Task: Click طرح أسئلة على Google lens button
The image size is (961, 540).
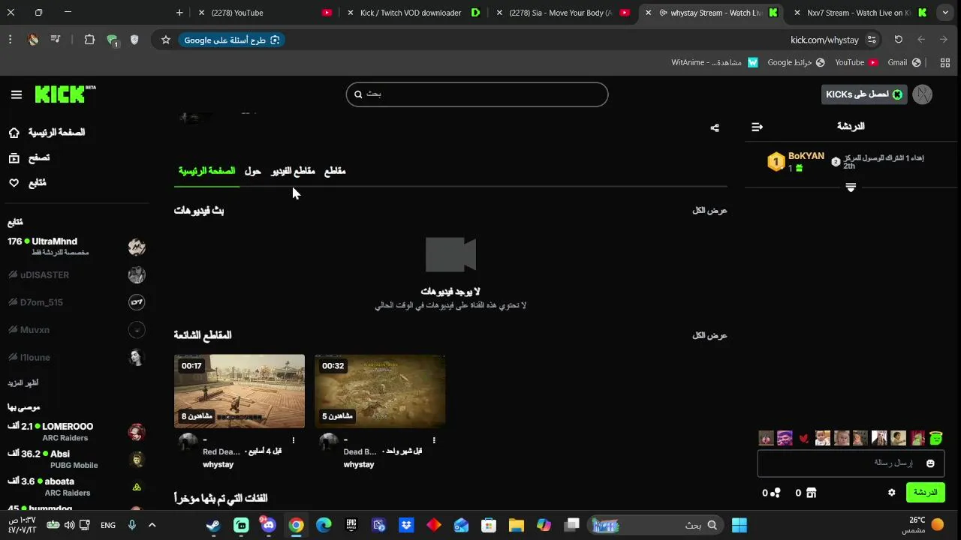Action: [231, 40]
